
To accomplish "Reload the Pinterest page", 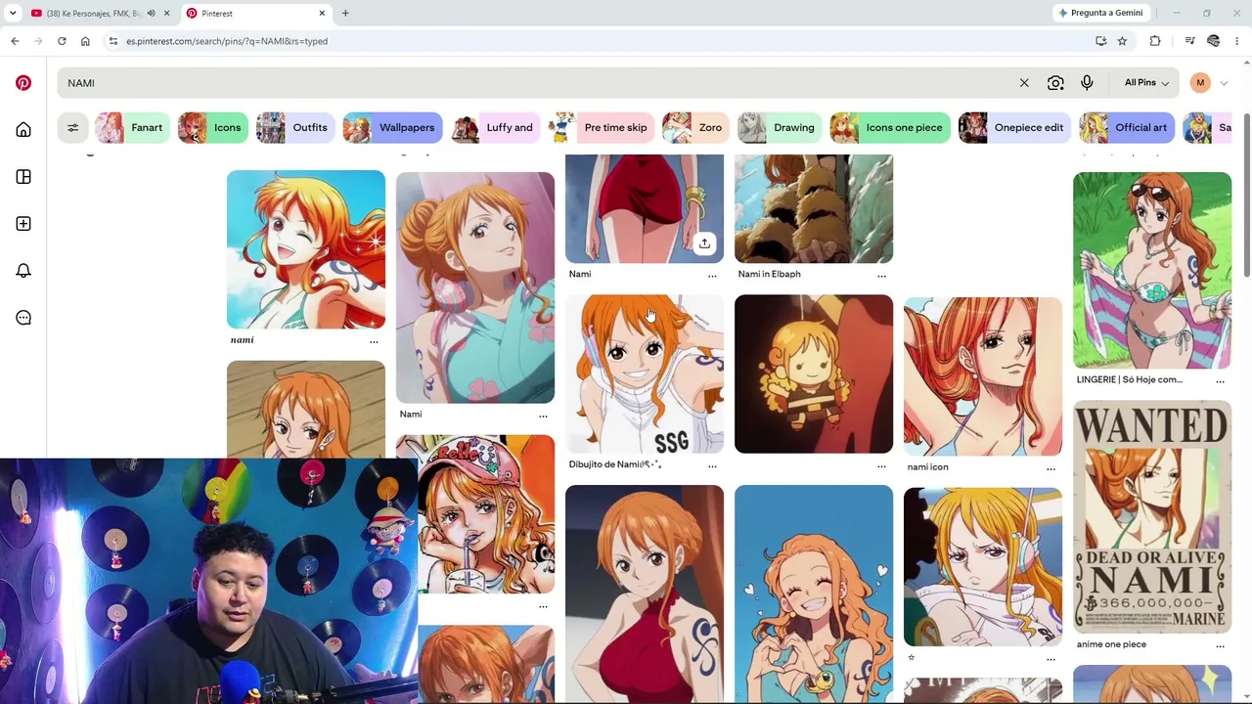I will (62, 41).
